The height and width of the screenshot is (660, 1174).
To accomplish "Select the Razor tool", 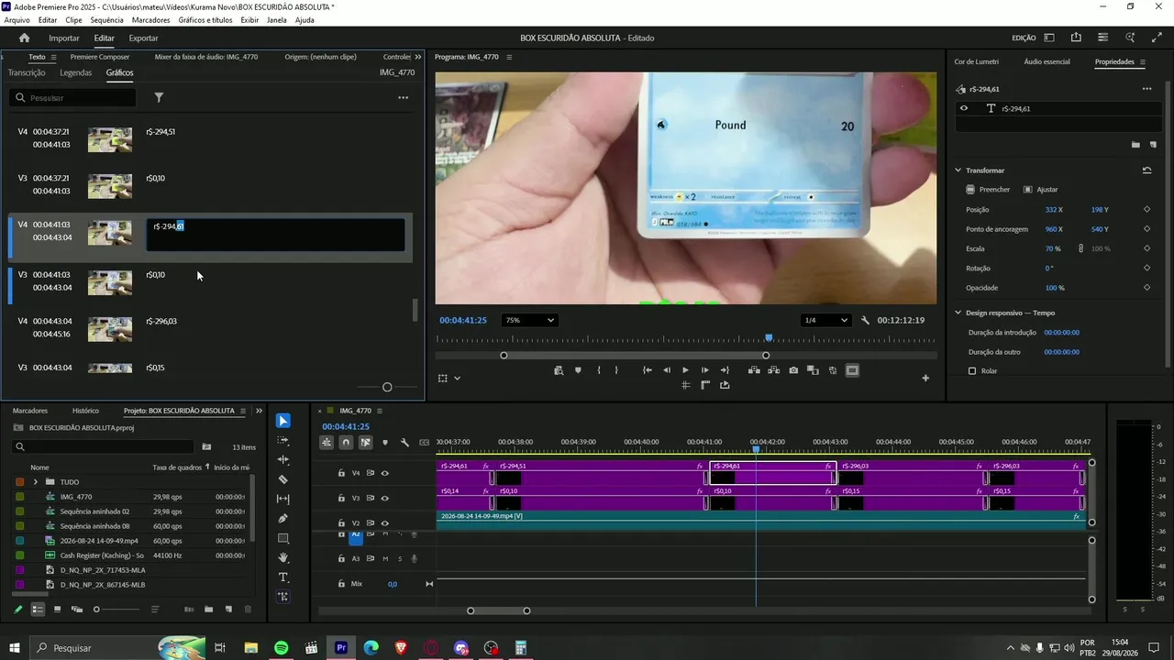I will (283, 479).
